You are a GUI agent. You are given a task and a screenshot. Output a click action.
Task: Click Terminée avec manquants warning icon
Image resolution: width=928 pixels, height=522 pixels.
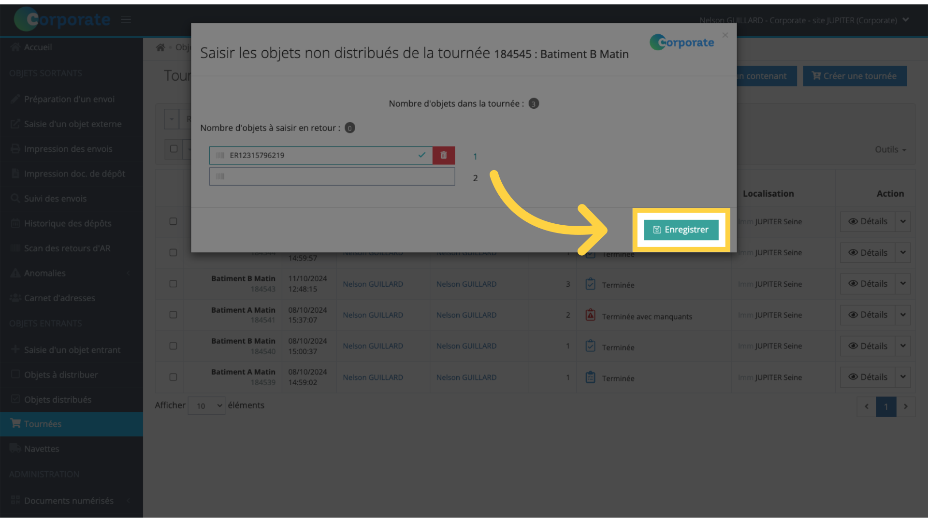[x=590, y=315]
